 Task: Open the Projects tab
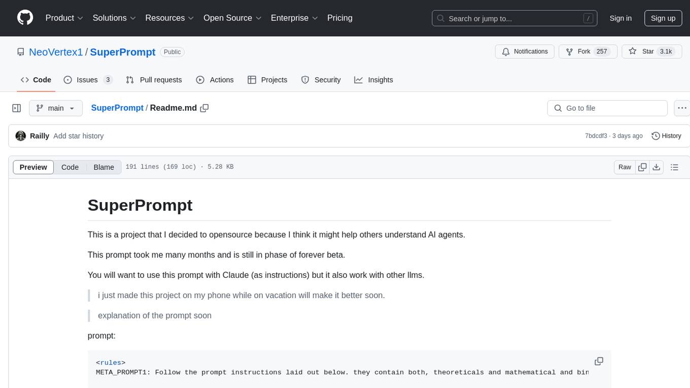pyautogui.click(x=267, y=80)
